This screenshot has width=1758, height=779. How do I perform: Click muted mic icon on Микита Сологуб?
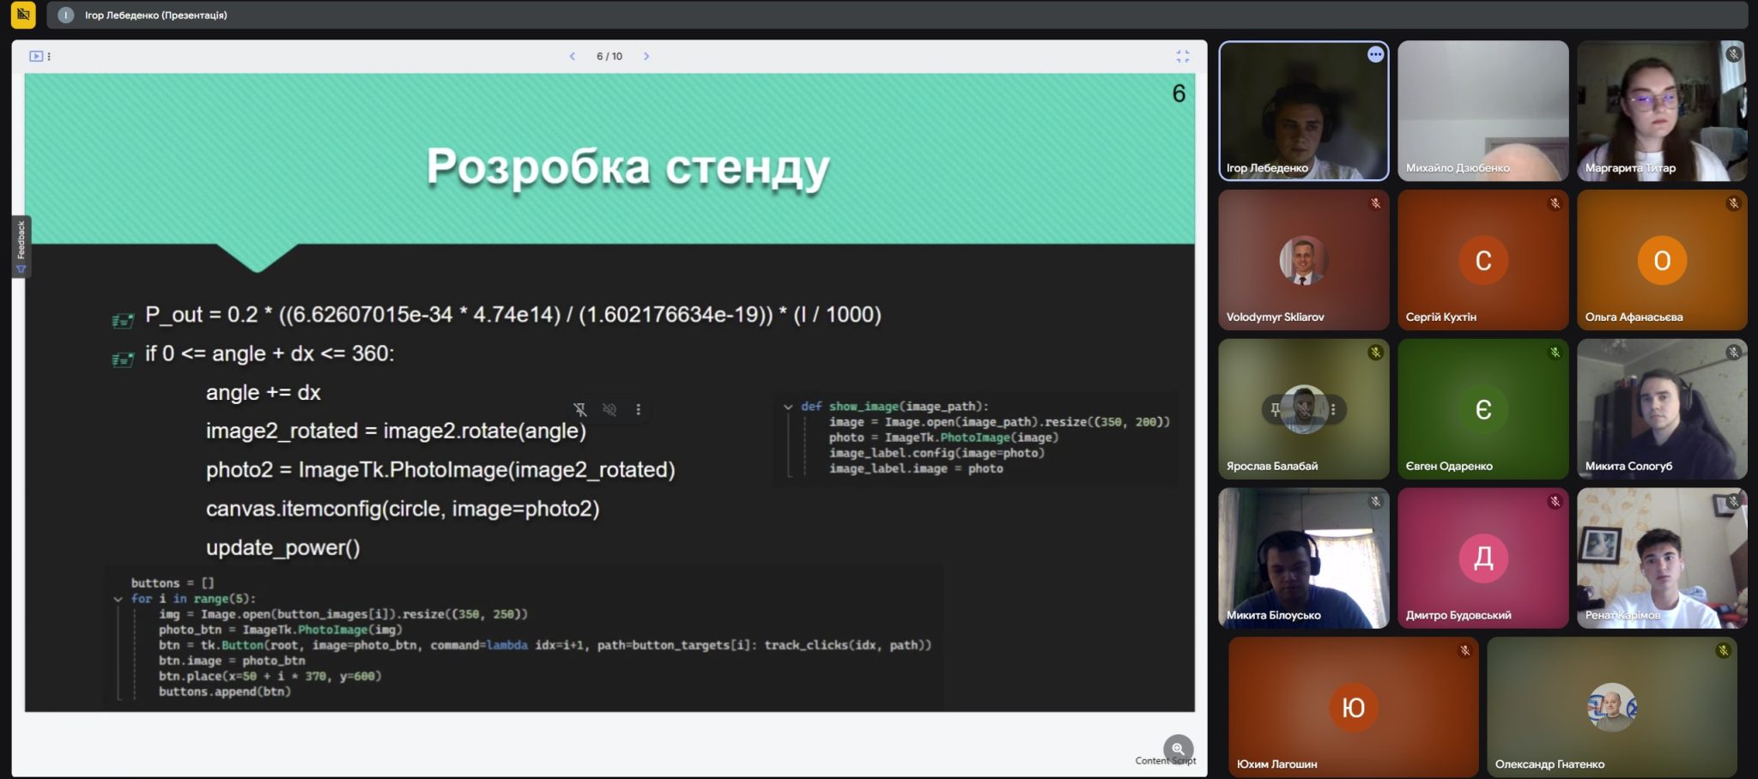click(1733, 353)
